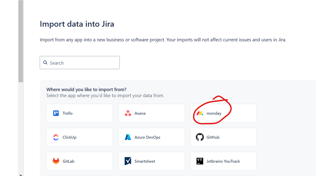Click the magnifier icon in the search box
Viewport: 316px width, 176px height.
45,62
